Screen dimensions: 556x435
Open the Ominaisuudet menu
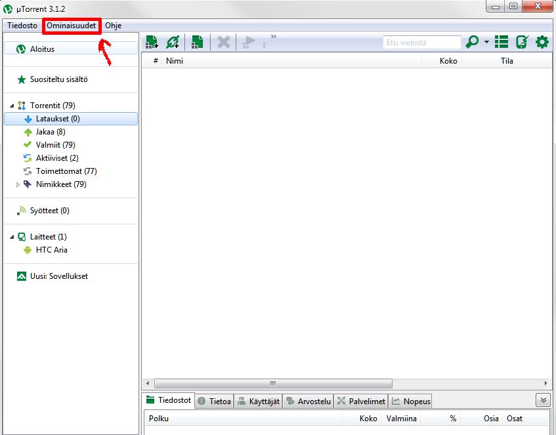click(72, 26)
